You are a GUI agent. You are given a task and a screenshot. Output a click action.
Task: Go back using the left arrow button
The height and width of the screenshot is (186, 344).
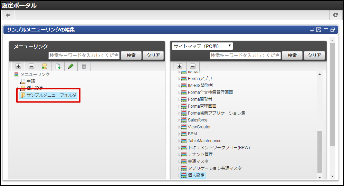coord(8,15)
